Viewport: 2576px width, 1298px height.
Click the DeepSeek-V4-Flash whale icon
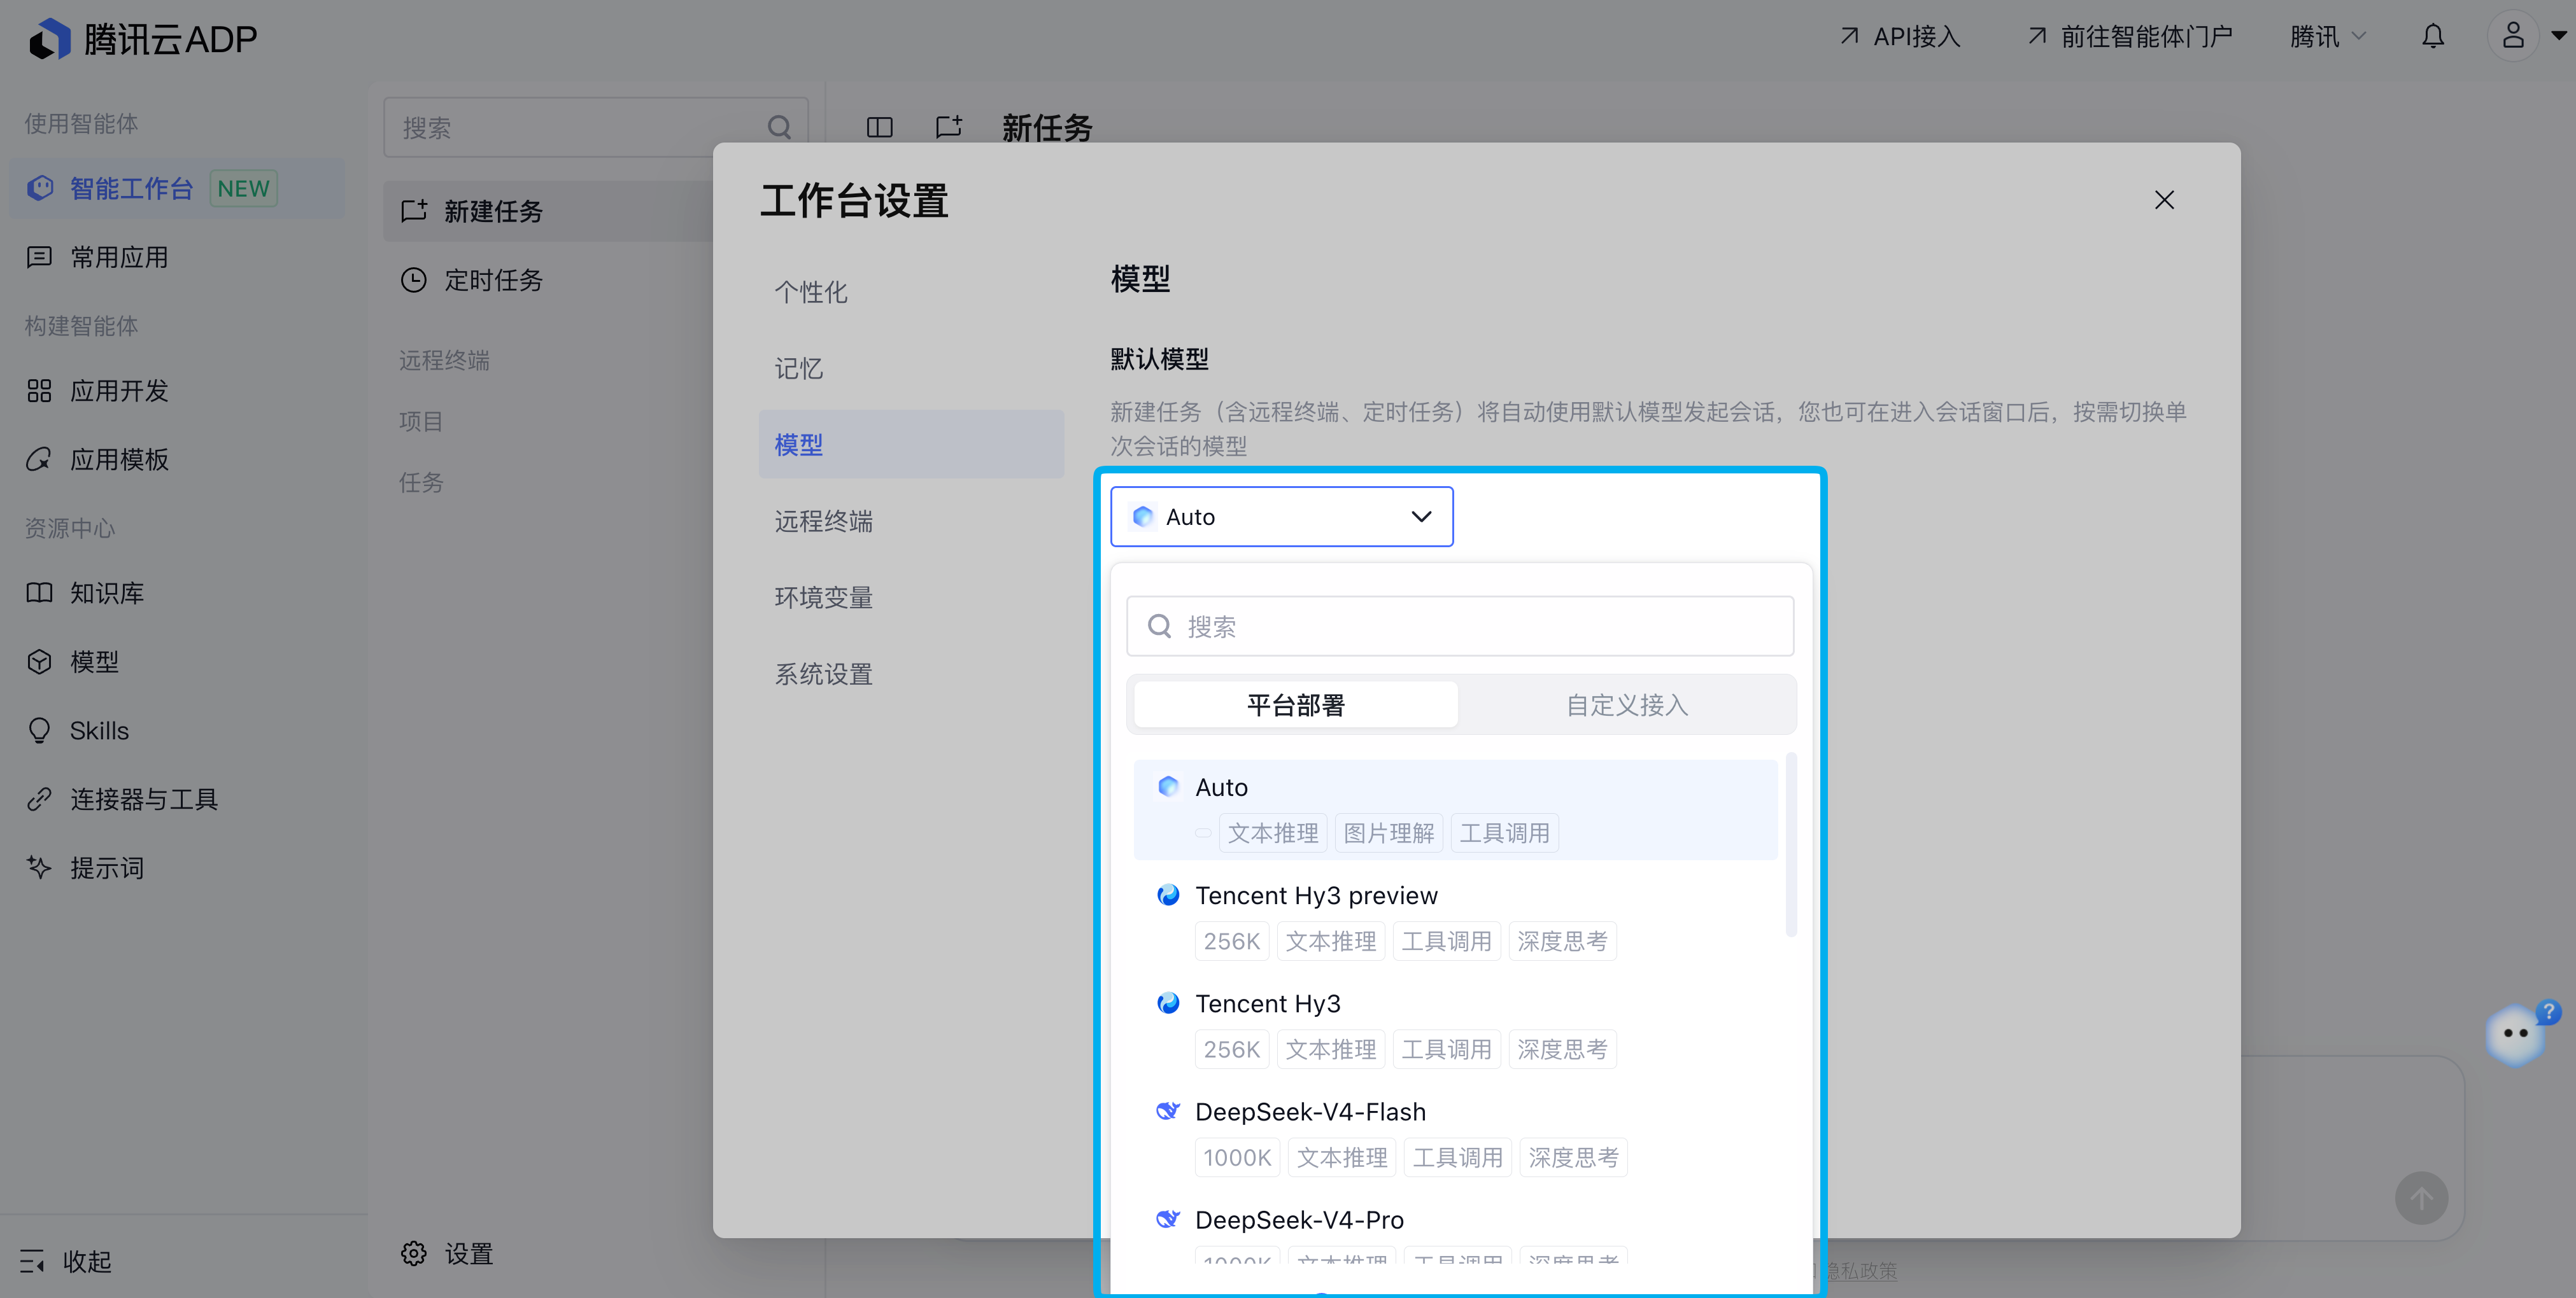[x=1167, y=1110]
